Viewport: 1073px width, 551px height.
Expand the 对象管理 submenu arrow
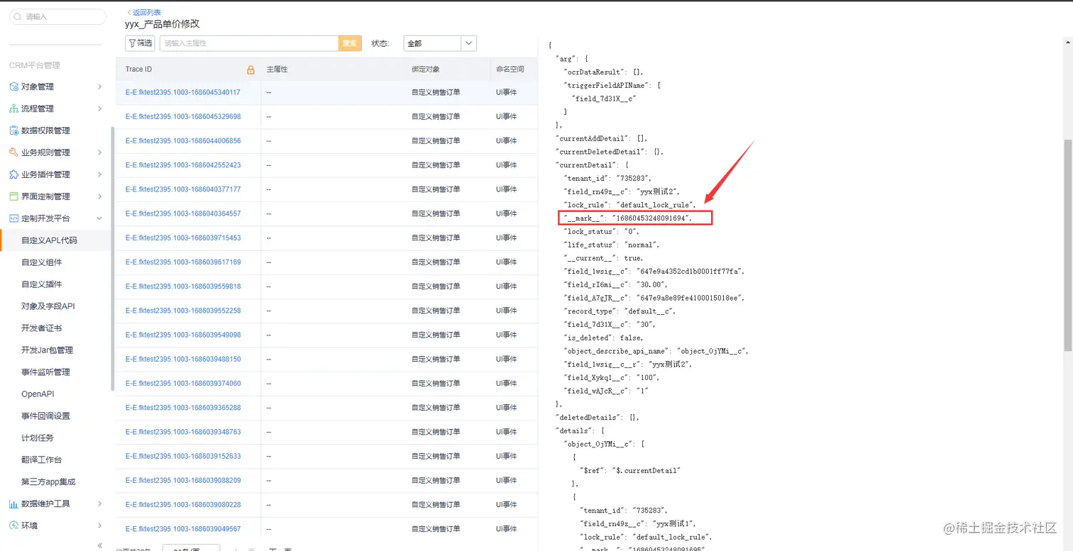tap(99, 87)
